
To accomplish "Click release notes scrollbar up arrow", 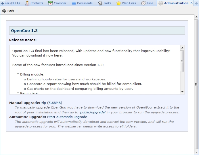I will click(x=182, y=48).
